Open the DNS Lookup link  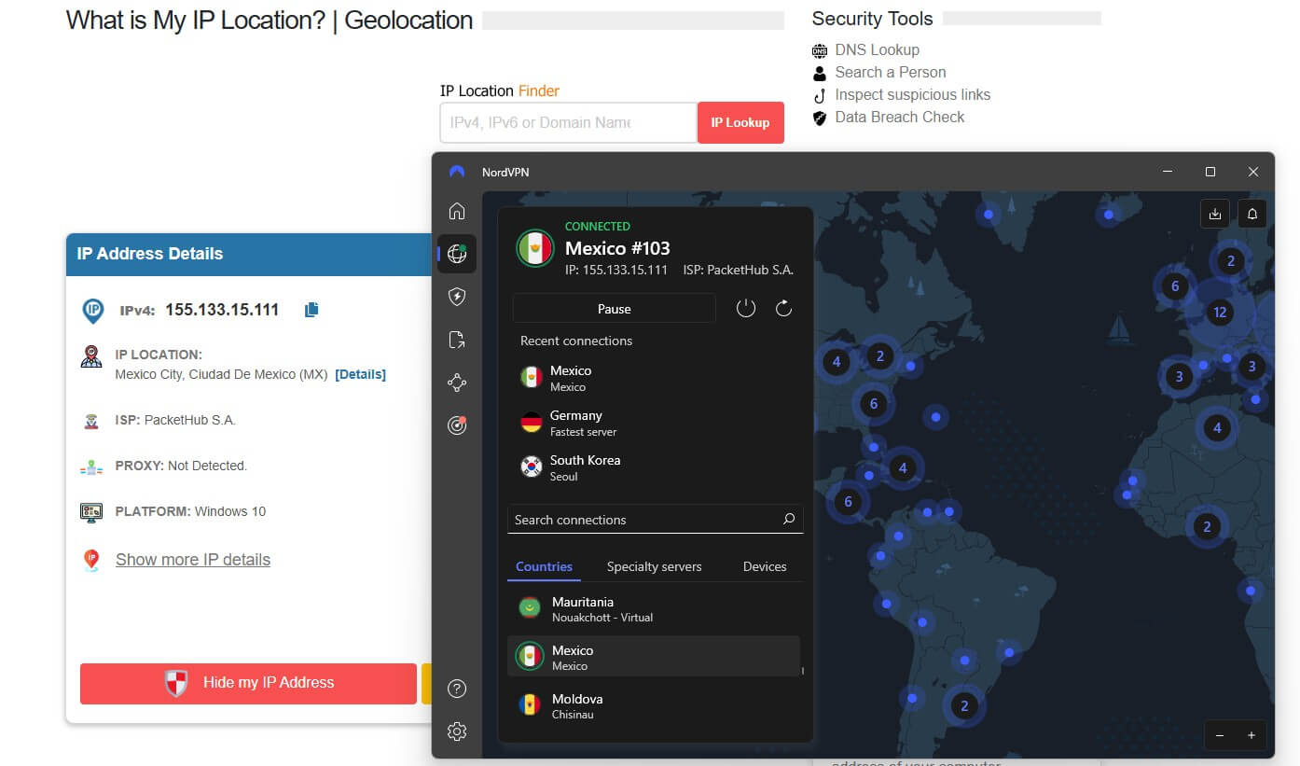tap(878, 50)
